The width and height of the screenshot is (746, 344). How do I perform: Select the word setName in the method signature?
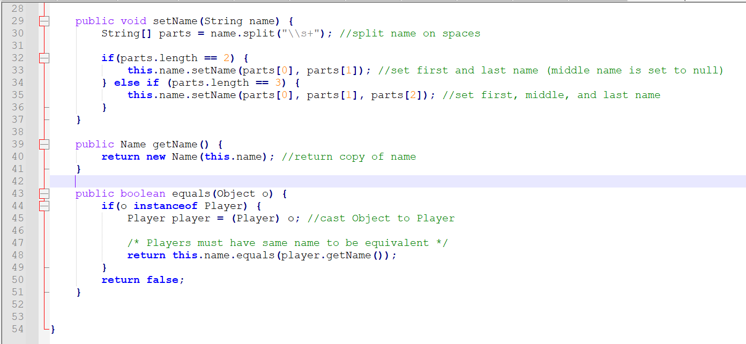click(x=175, y=21)
